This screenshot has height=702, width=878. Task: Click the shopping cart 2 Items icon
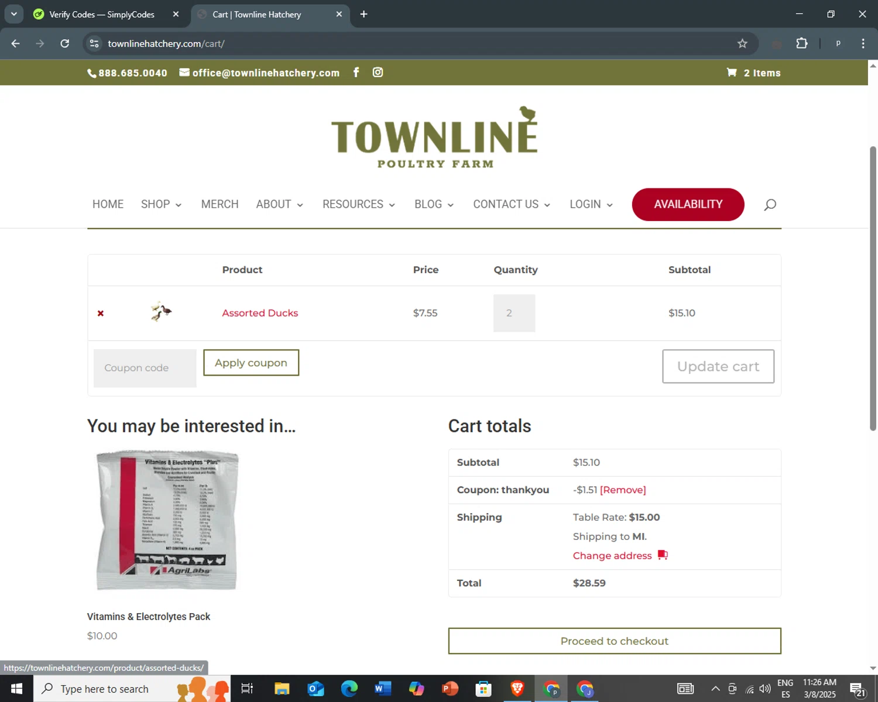pyautogui.click(x=754, y=73)
